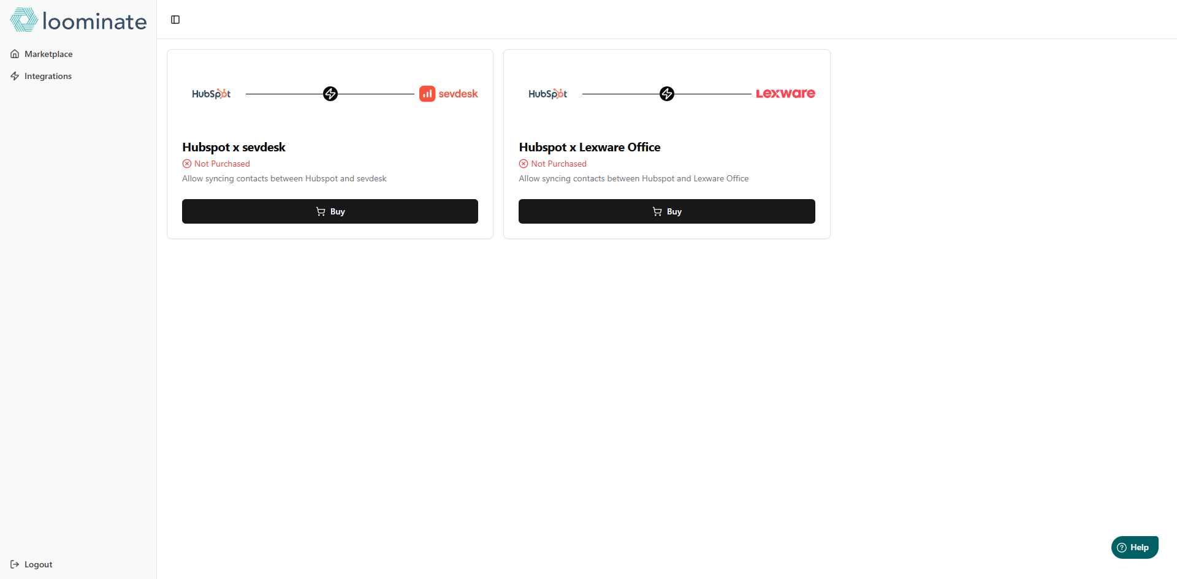Viewport: 1177px width, 579px height.
Task: Click the Lexware Office sync description text
Action: pos(634,178)
